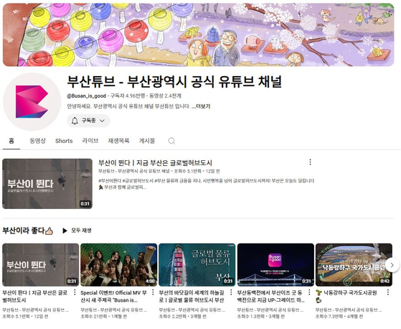401x329 pixels.
Task: Open options menu for 부산동백전에서 video card
Action: point(309,292)
